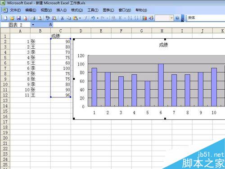
Task: Sort descending with the Z-A icon
Action: point(136,18)
